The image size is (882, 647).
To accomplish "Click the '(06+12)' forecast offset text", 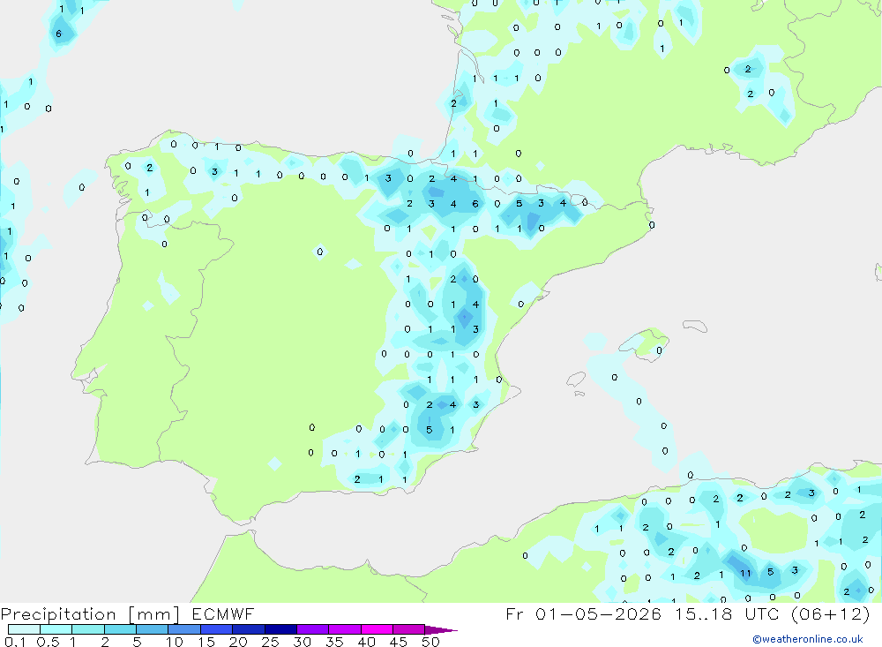I will [830, 613].
